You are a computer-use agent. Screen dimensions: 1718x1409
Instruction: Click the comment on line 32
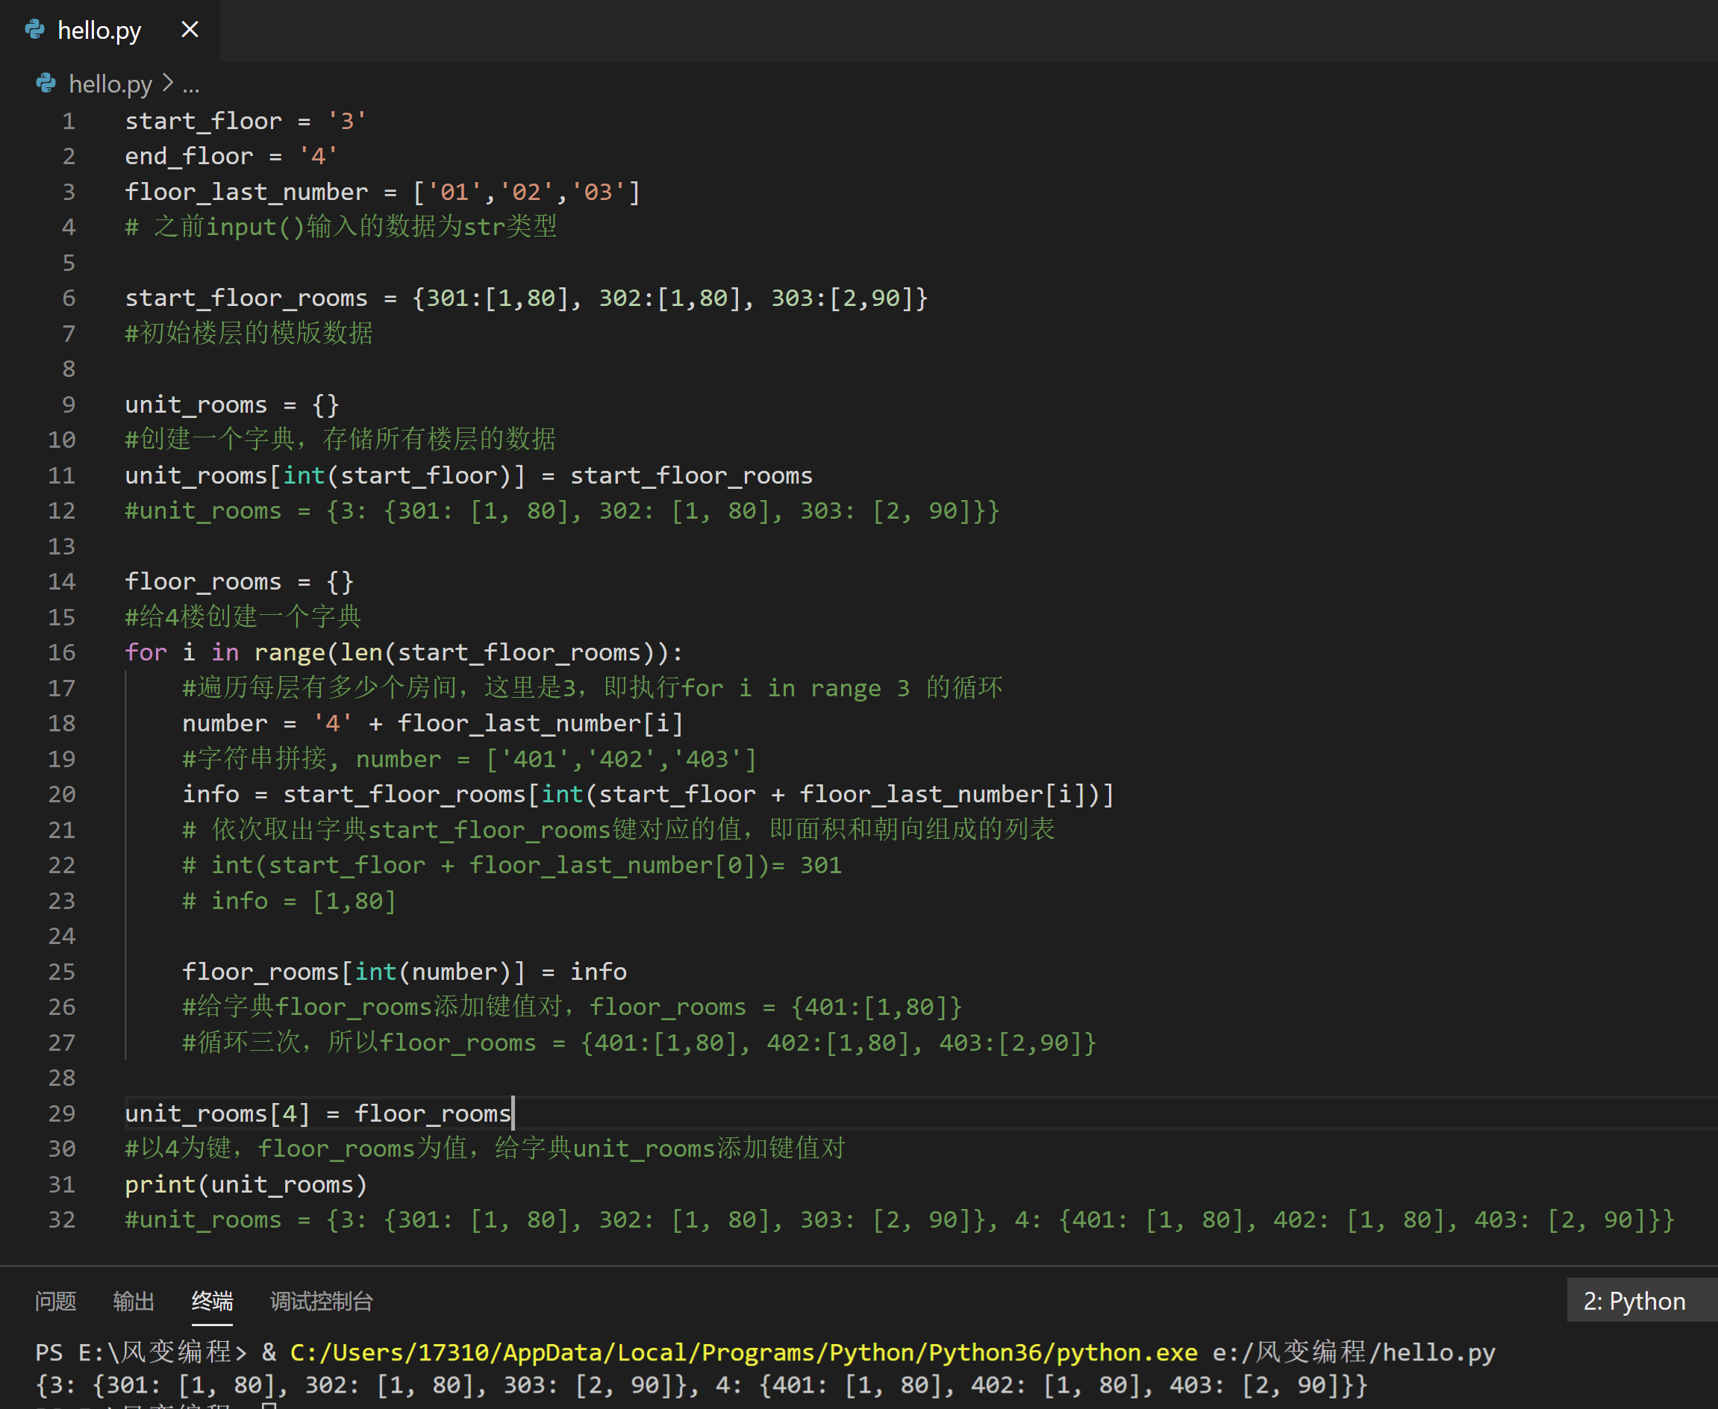tap(899, 1219)
